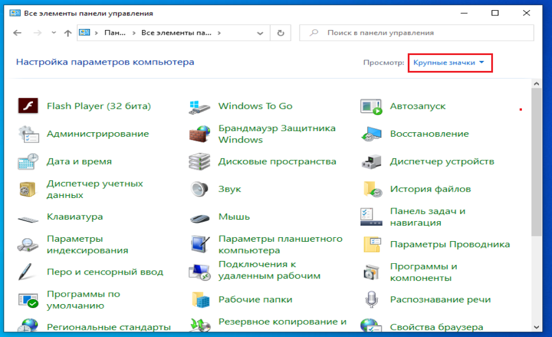This screenshot has height=337, width=552.
Task: Open the Flash Player (32 бита) icon
Action: tap(28, 106)
